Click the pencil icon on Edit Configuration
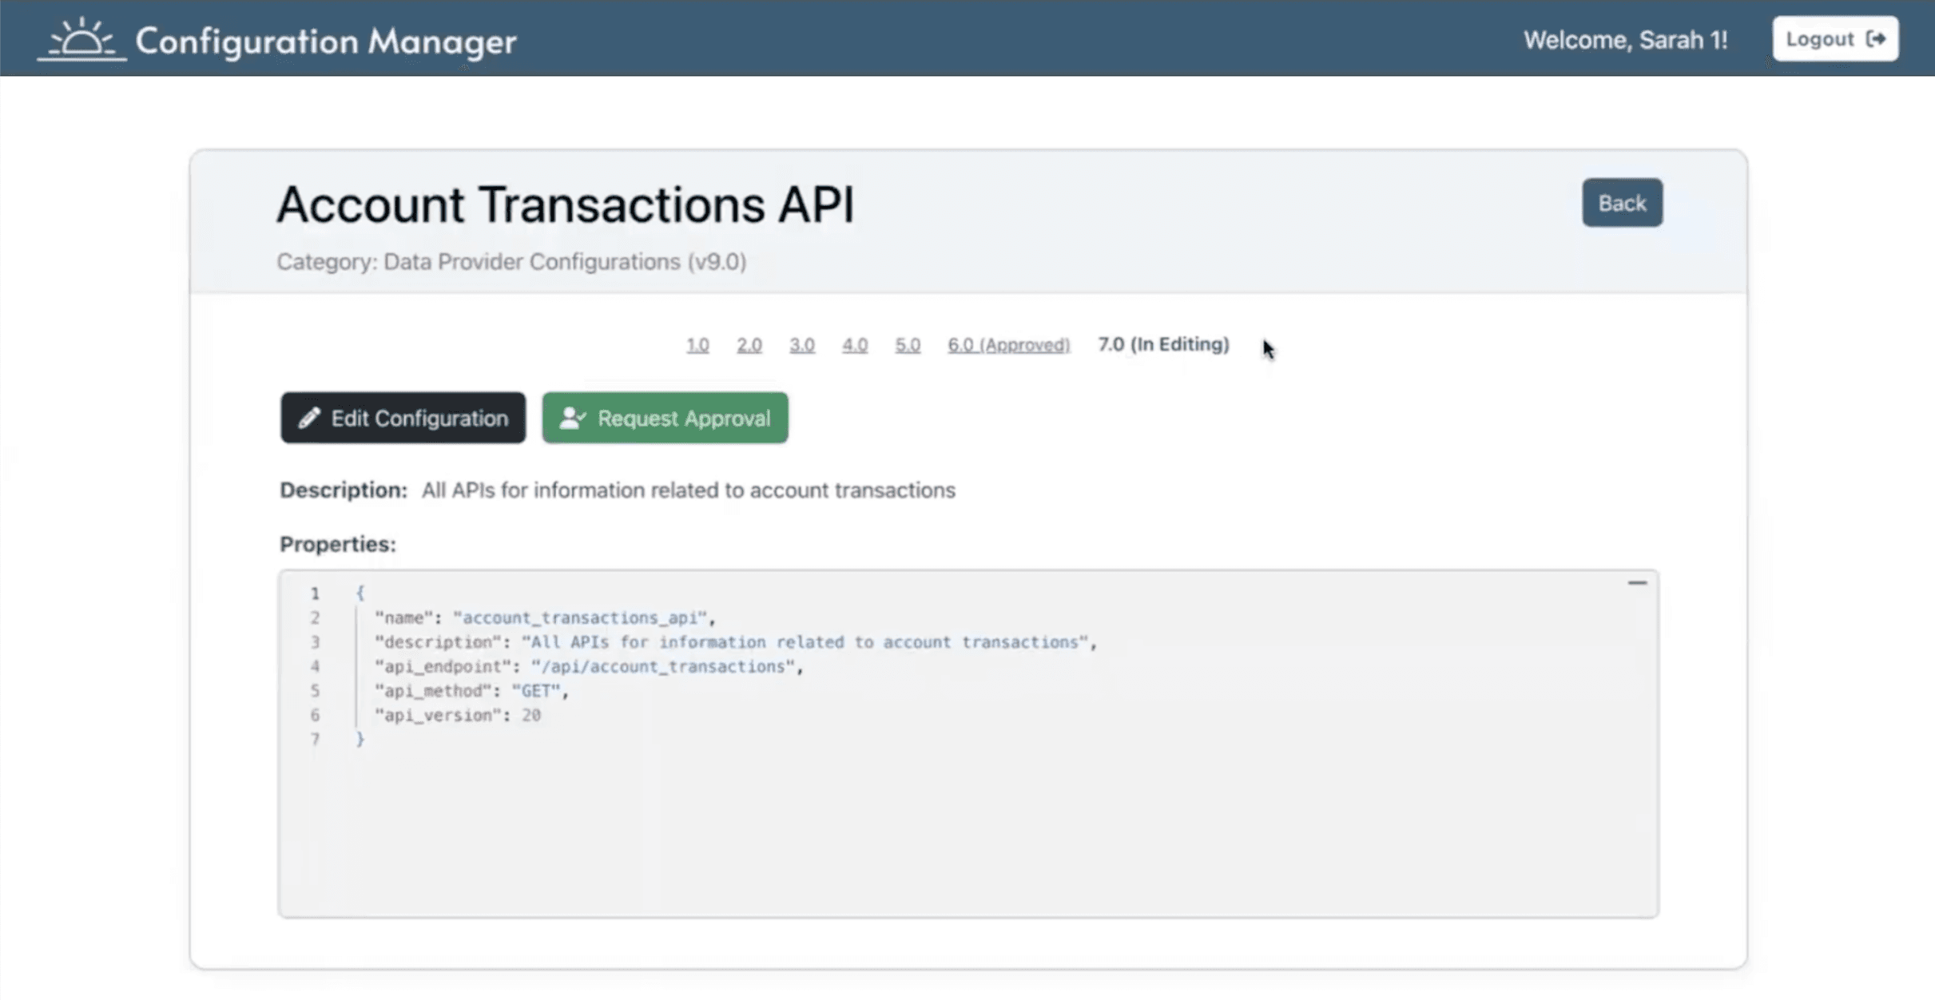1935x1000 pixels. 310,417
